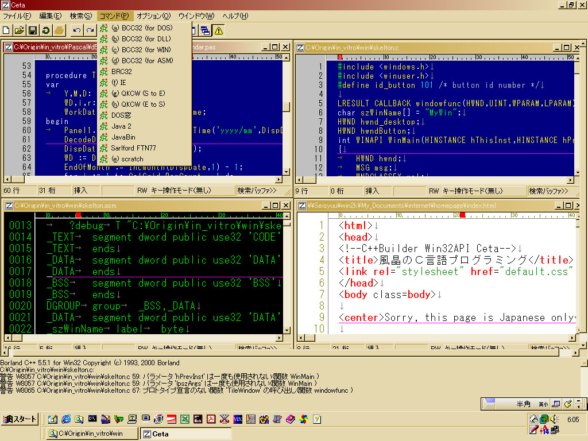
Task: Toggle the RW read-write indicator in skelton.c status bar
Action: tap(434, 191)
